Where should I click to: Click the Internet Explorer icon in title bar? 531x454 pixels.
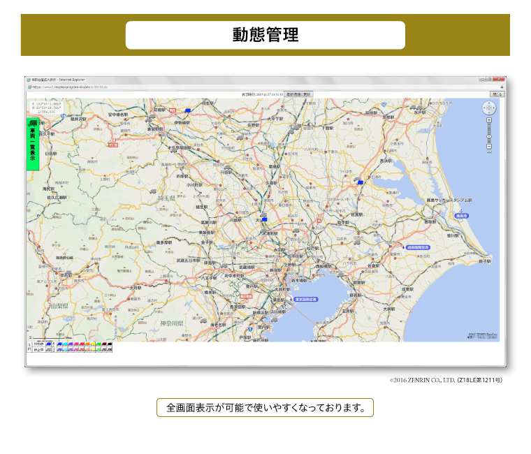29,80
